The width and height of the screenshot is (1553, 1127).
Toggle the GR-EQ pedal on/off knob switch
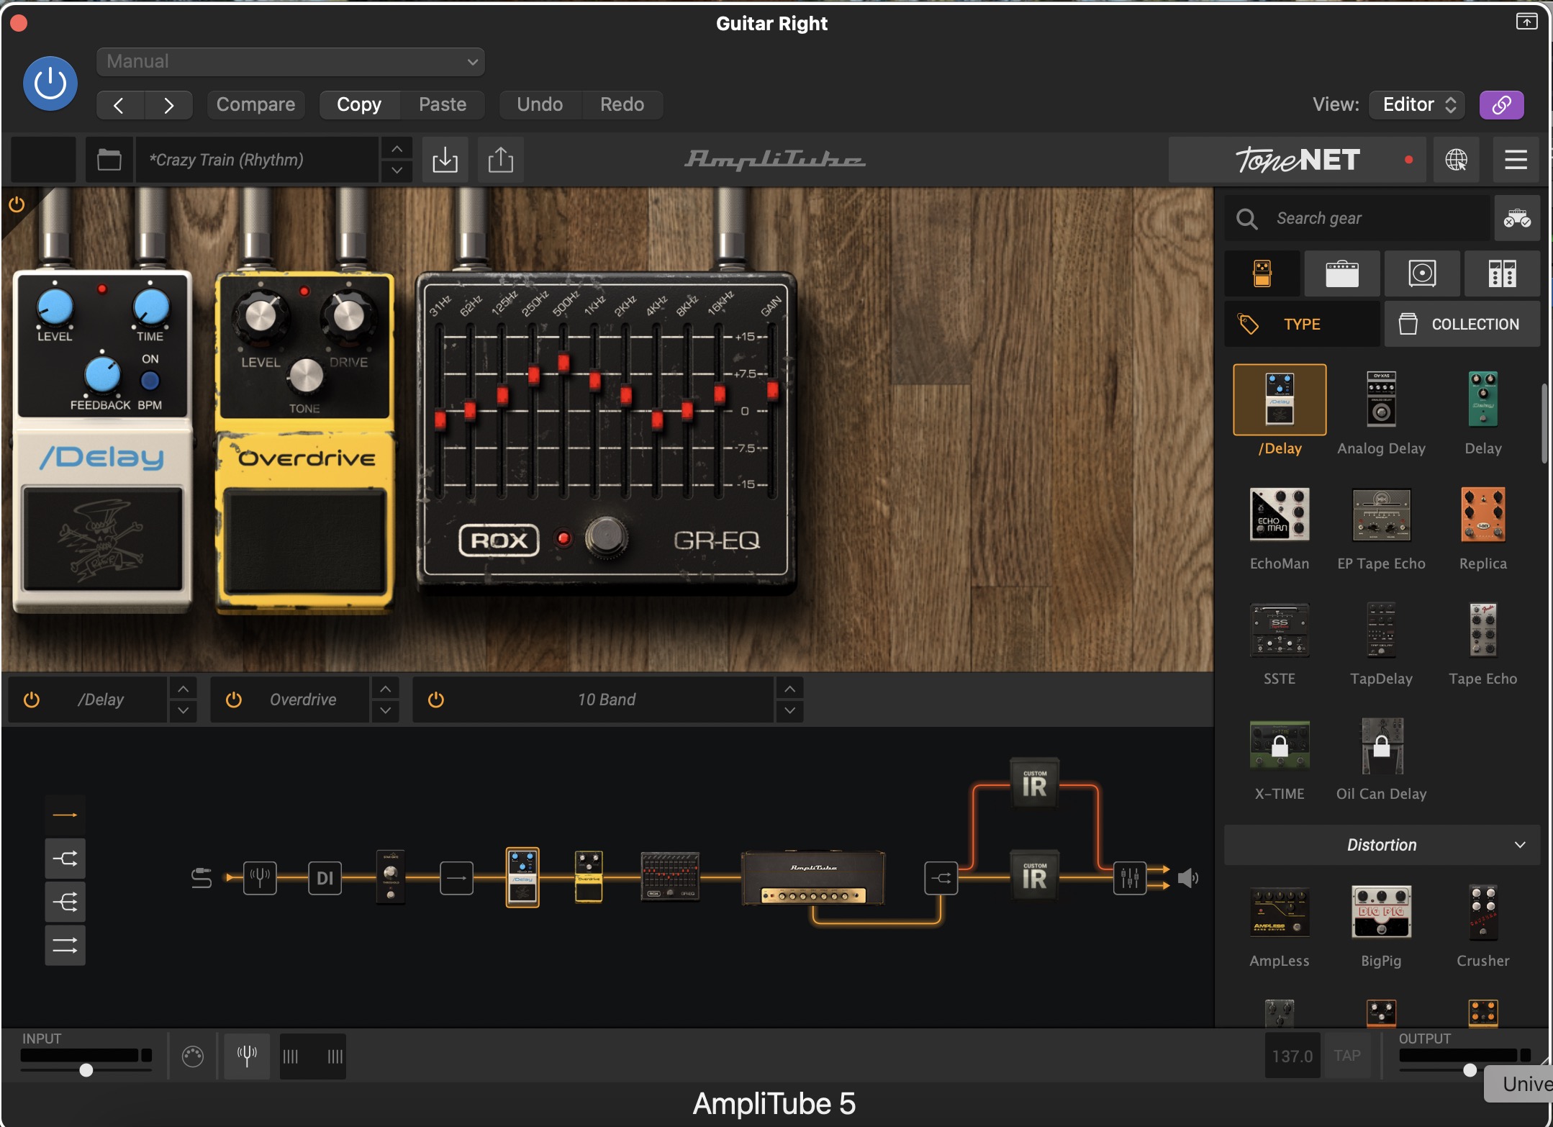point(606,537)
